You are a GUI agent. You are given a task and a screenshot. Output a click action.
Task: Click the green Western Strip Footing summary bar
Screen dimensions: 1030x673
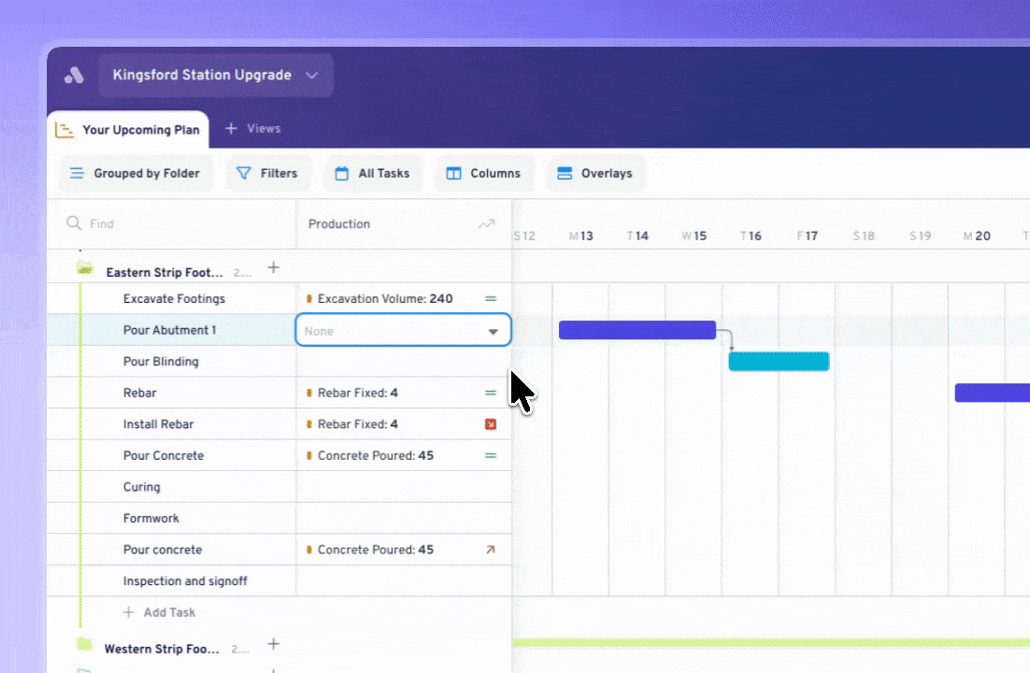point(771,643)
